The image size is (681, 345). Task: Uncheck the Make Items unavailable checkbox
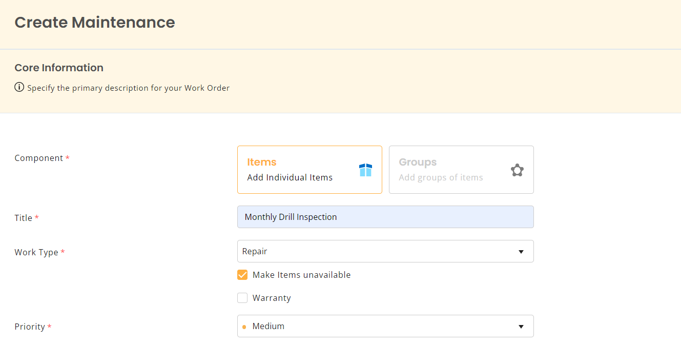click(242, 275)
